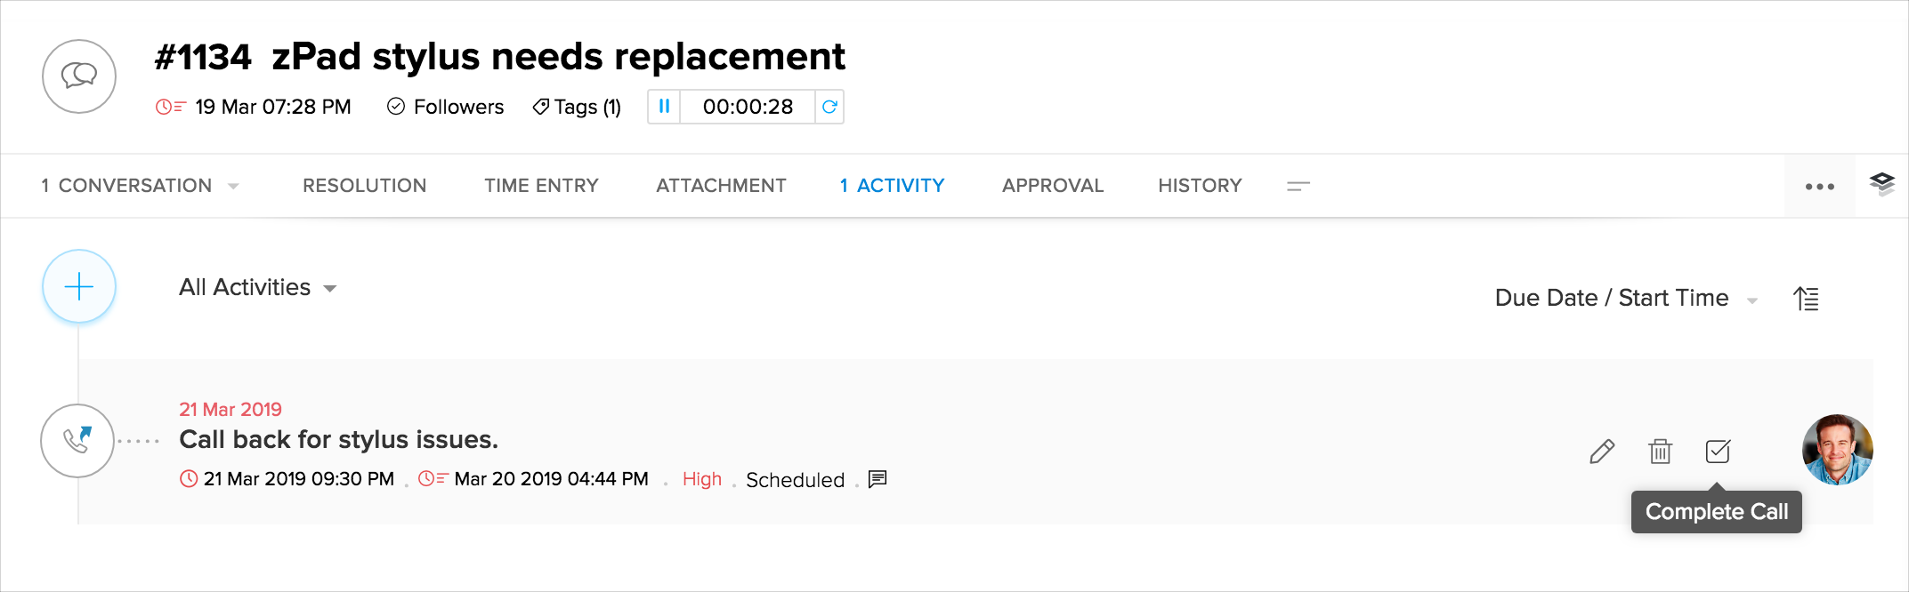Open the call activity comments icon

pyautogui.click(x=878, y=479)
